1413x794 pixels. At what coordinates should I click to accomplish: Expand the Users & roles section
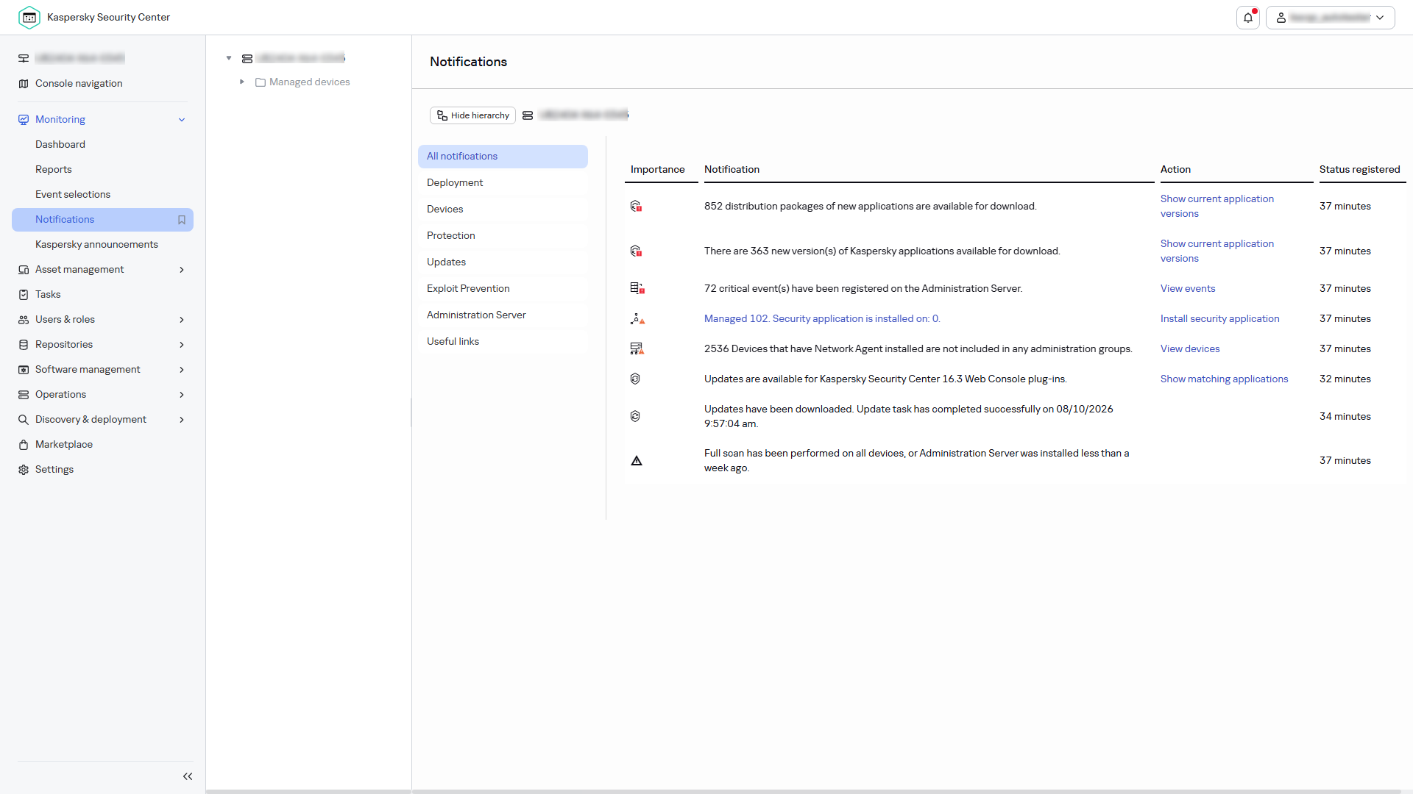pyautogui.click(x=182, y=320)
